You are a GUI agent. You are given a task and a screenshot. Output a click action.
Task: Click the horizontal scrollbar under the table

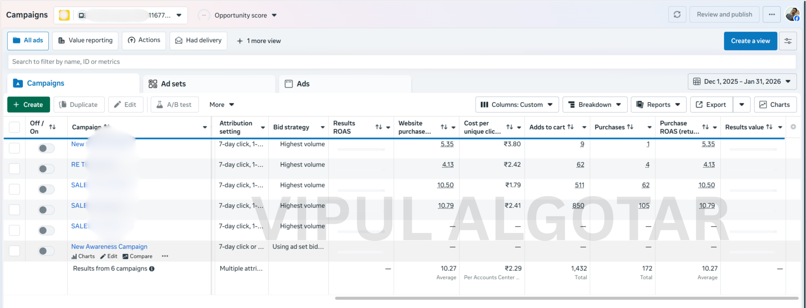click(566, 298)
